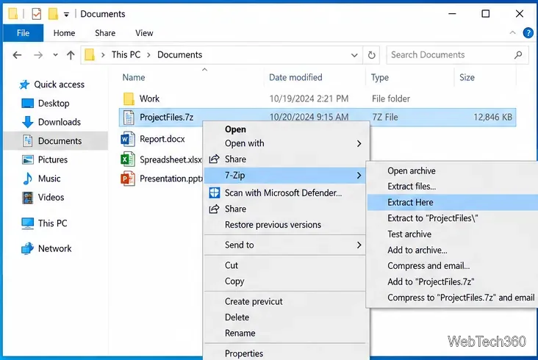Open the help question mark icon

point(528,33)
